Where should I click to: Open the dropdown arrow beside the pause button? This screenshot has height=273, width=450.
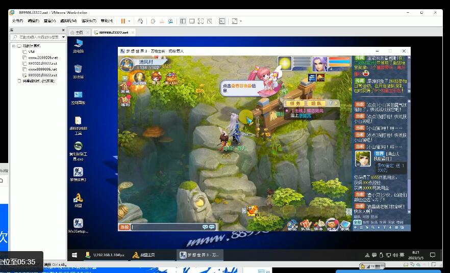129,21
